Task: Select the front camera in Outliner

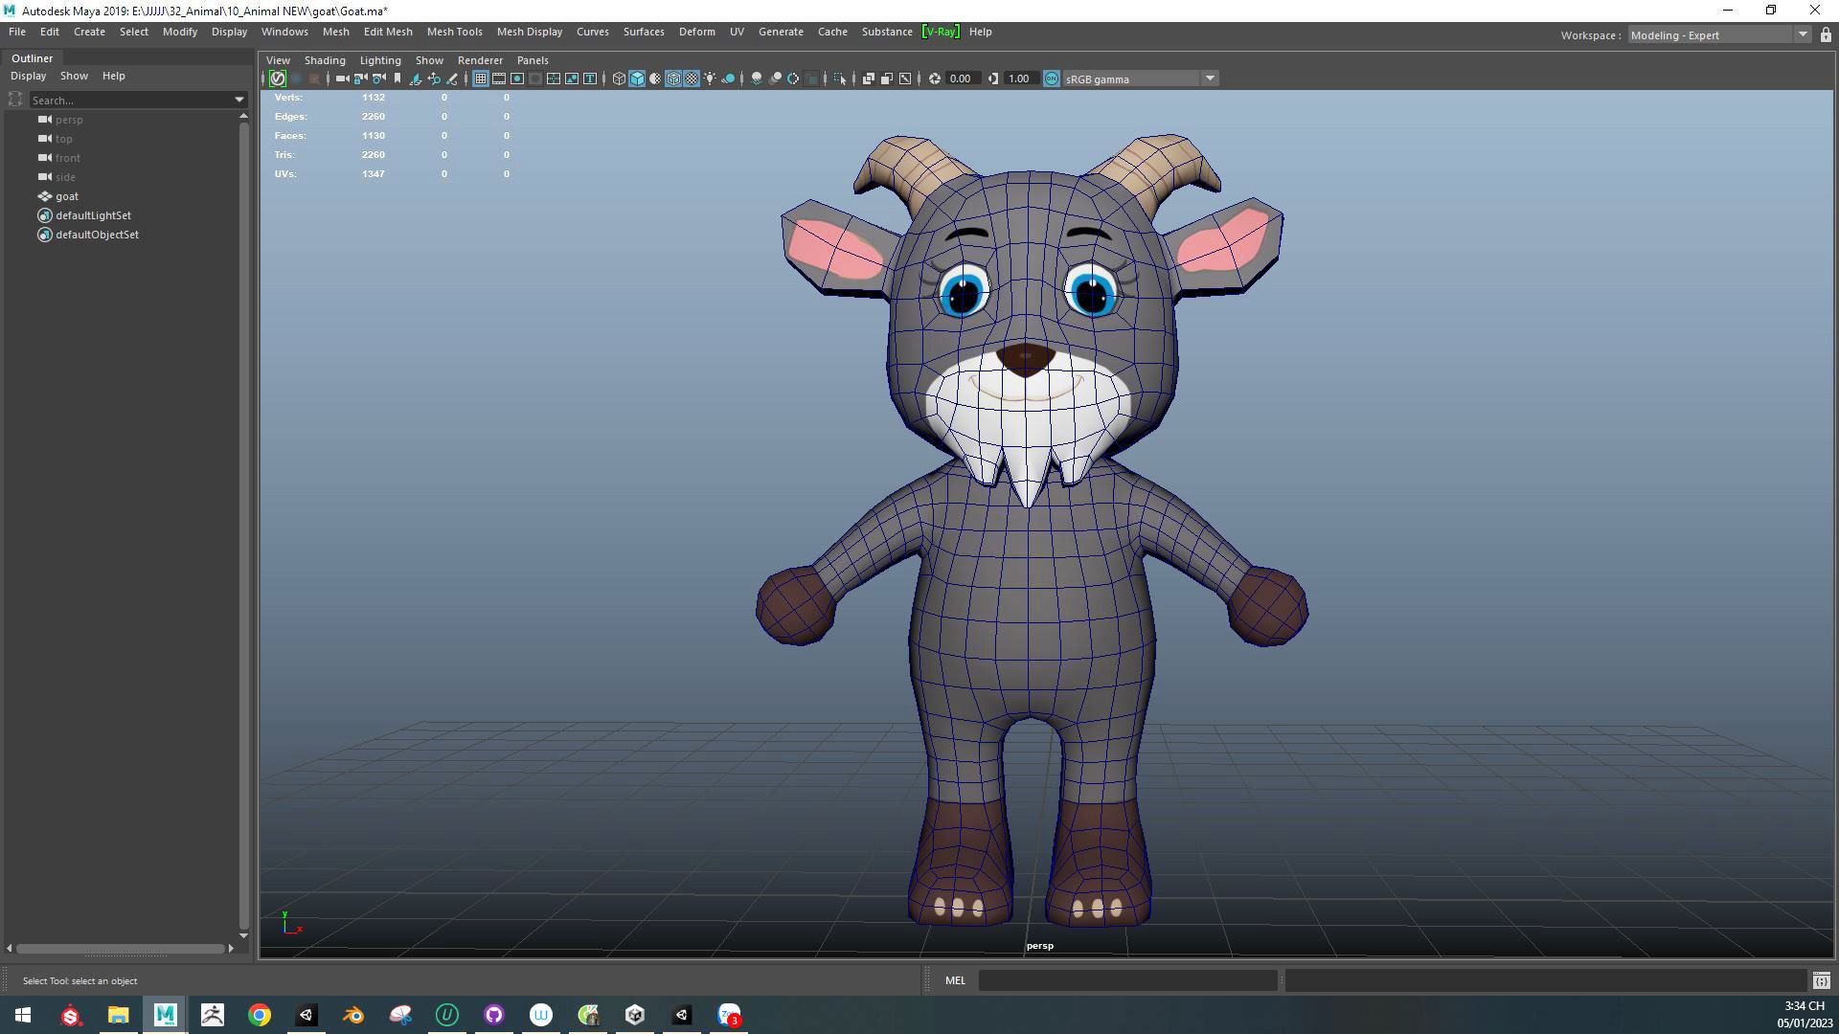Action: (67, 158)
